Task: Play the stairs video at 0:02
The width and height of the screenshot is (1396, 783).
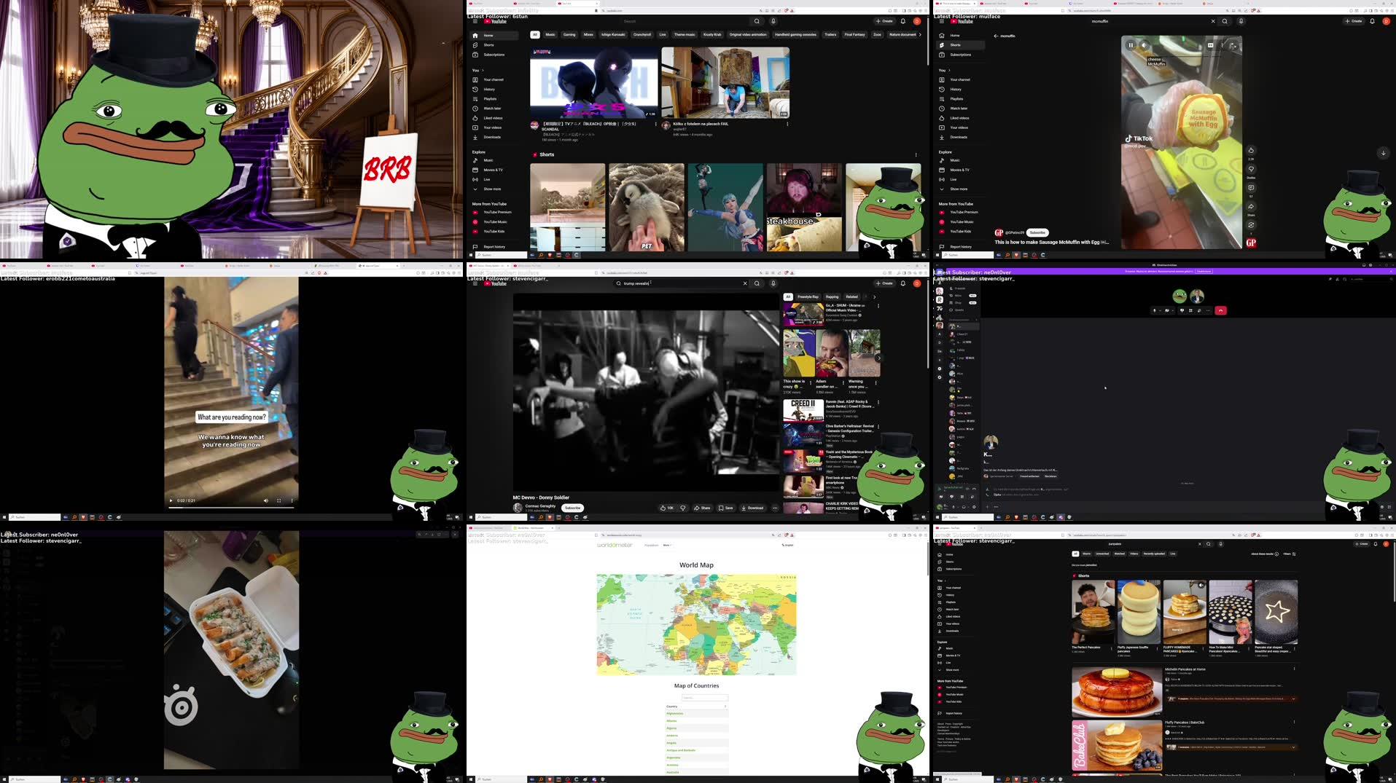Action: coord(171,500)
